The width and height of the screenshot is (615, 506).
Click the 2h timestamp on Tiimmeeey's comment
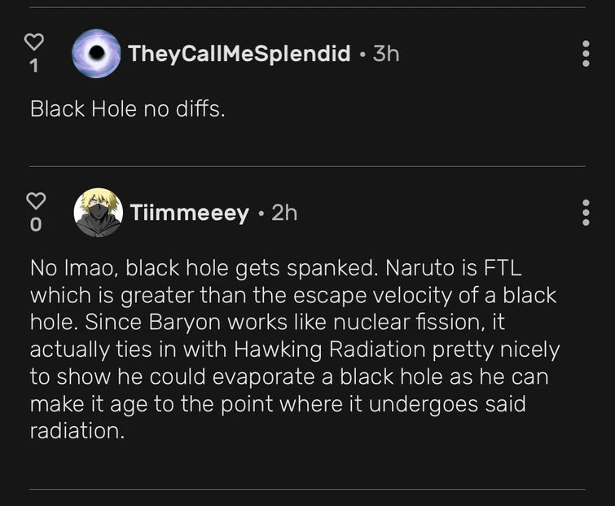(283, 213)
